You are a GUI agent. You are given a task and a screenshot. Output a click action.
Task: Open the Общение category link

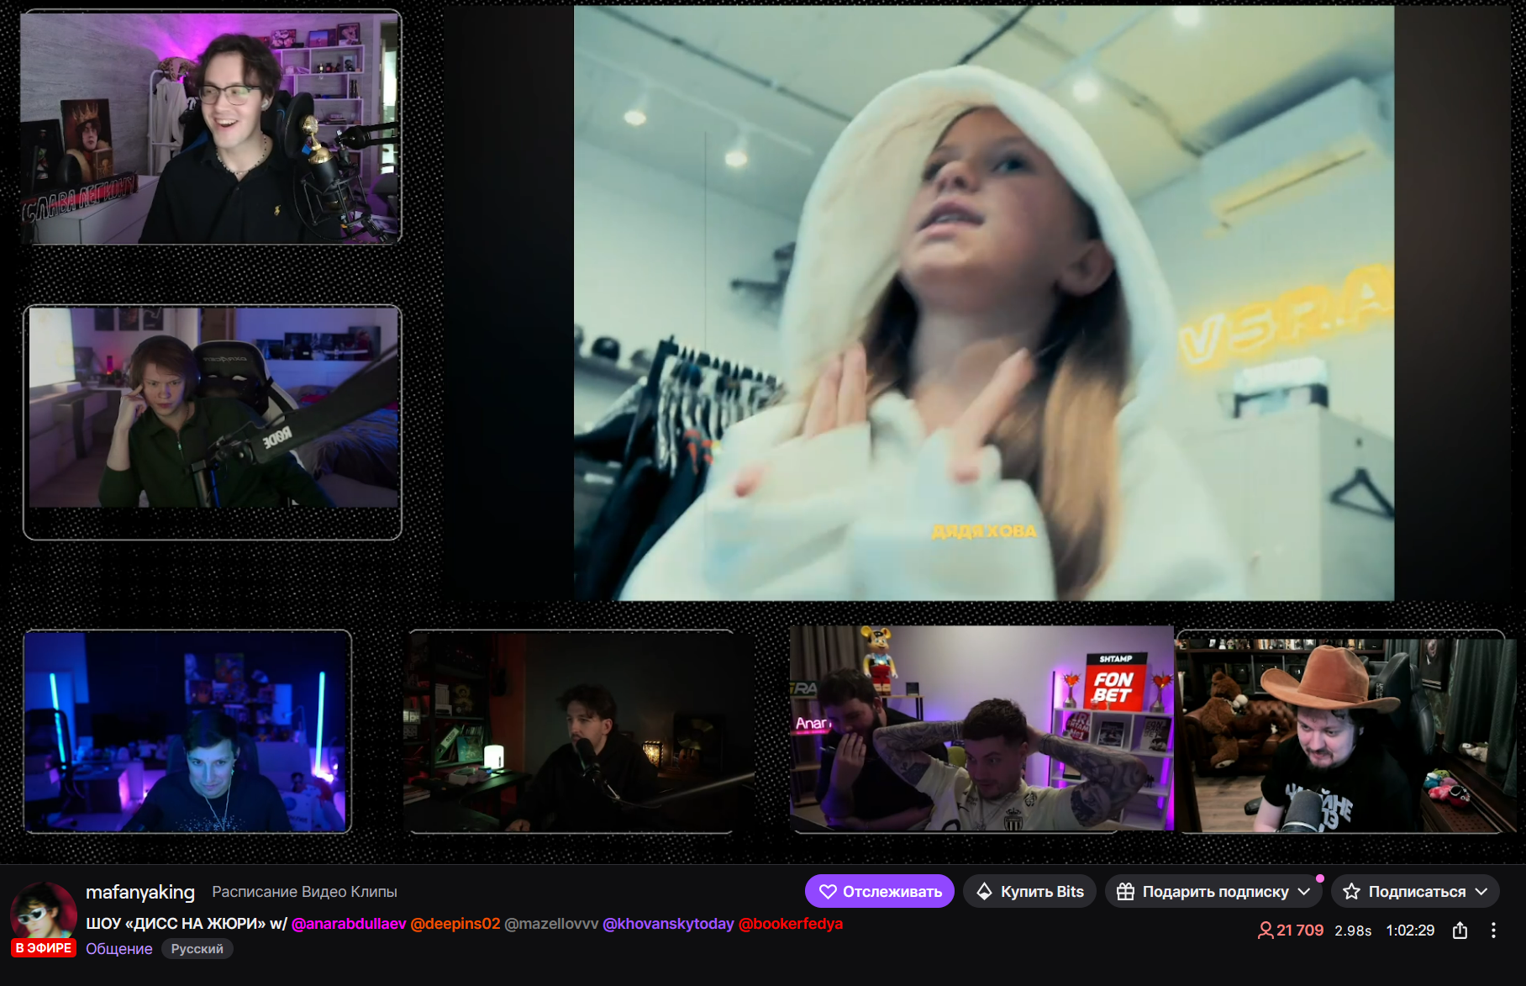point(119,949)
